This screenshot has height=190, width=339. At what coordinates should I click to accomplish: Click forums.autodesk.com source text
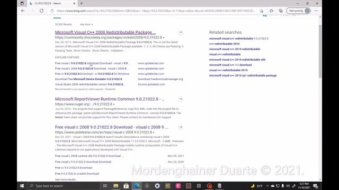coord(151,84)
